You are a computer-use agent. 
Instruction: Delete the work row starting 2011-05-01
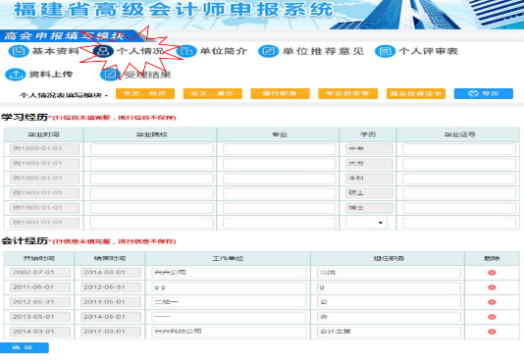click(x=492, y=287)
